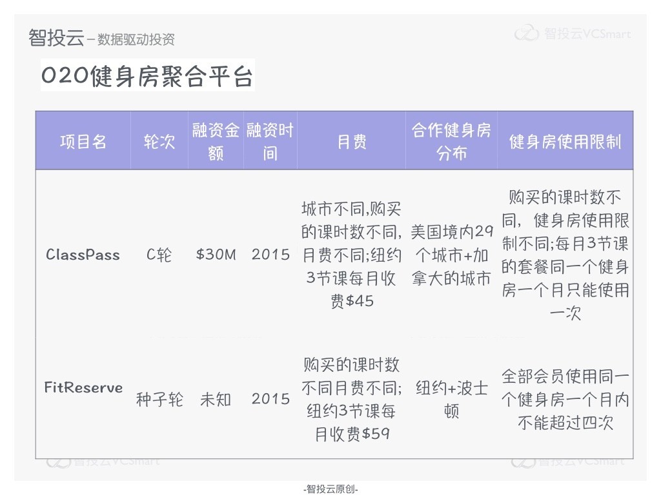
Task: Click the ClassPass project name cell
Action: tap(83, 255)
